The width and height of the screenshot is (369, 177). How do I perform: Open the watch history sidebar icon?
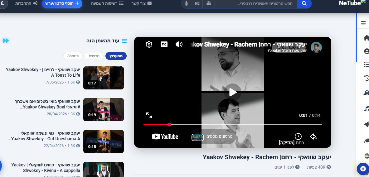point(366,78)
